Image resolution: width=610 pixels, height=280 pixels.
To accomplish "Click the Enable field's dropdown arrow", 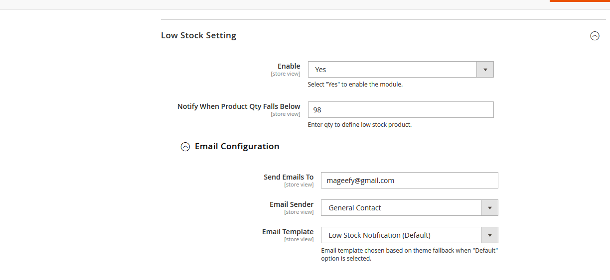I will tap(485, 70).
